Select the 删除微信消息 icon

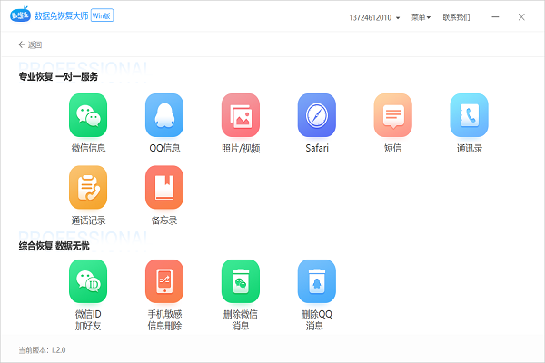pos(241,281)
